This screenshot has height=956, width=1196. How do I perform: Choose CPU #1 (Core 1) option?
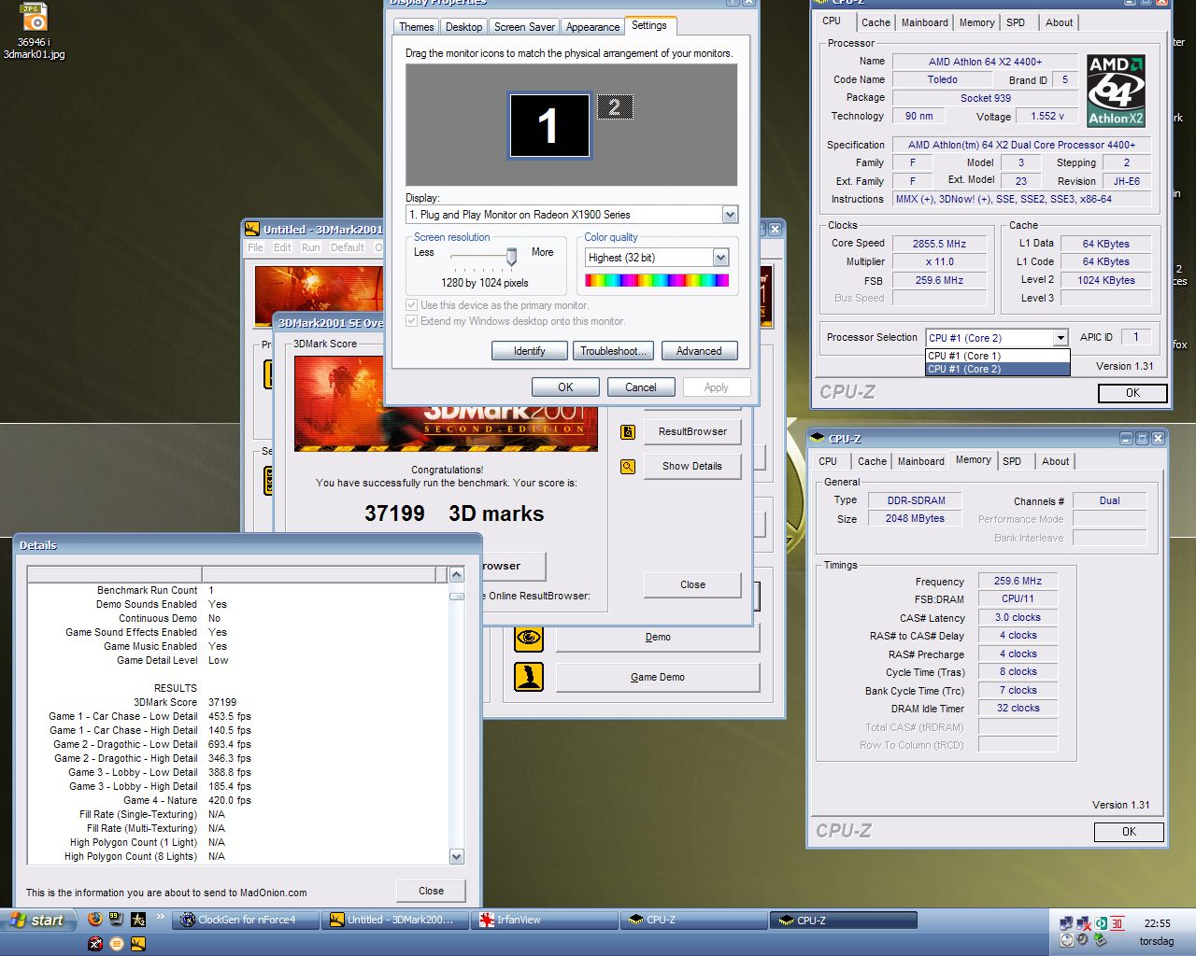(x=997, y=356)
